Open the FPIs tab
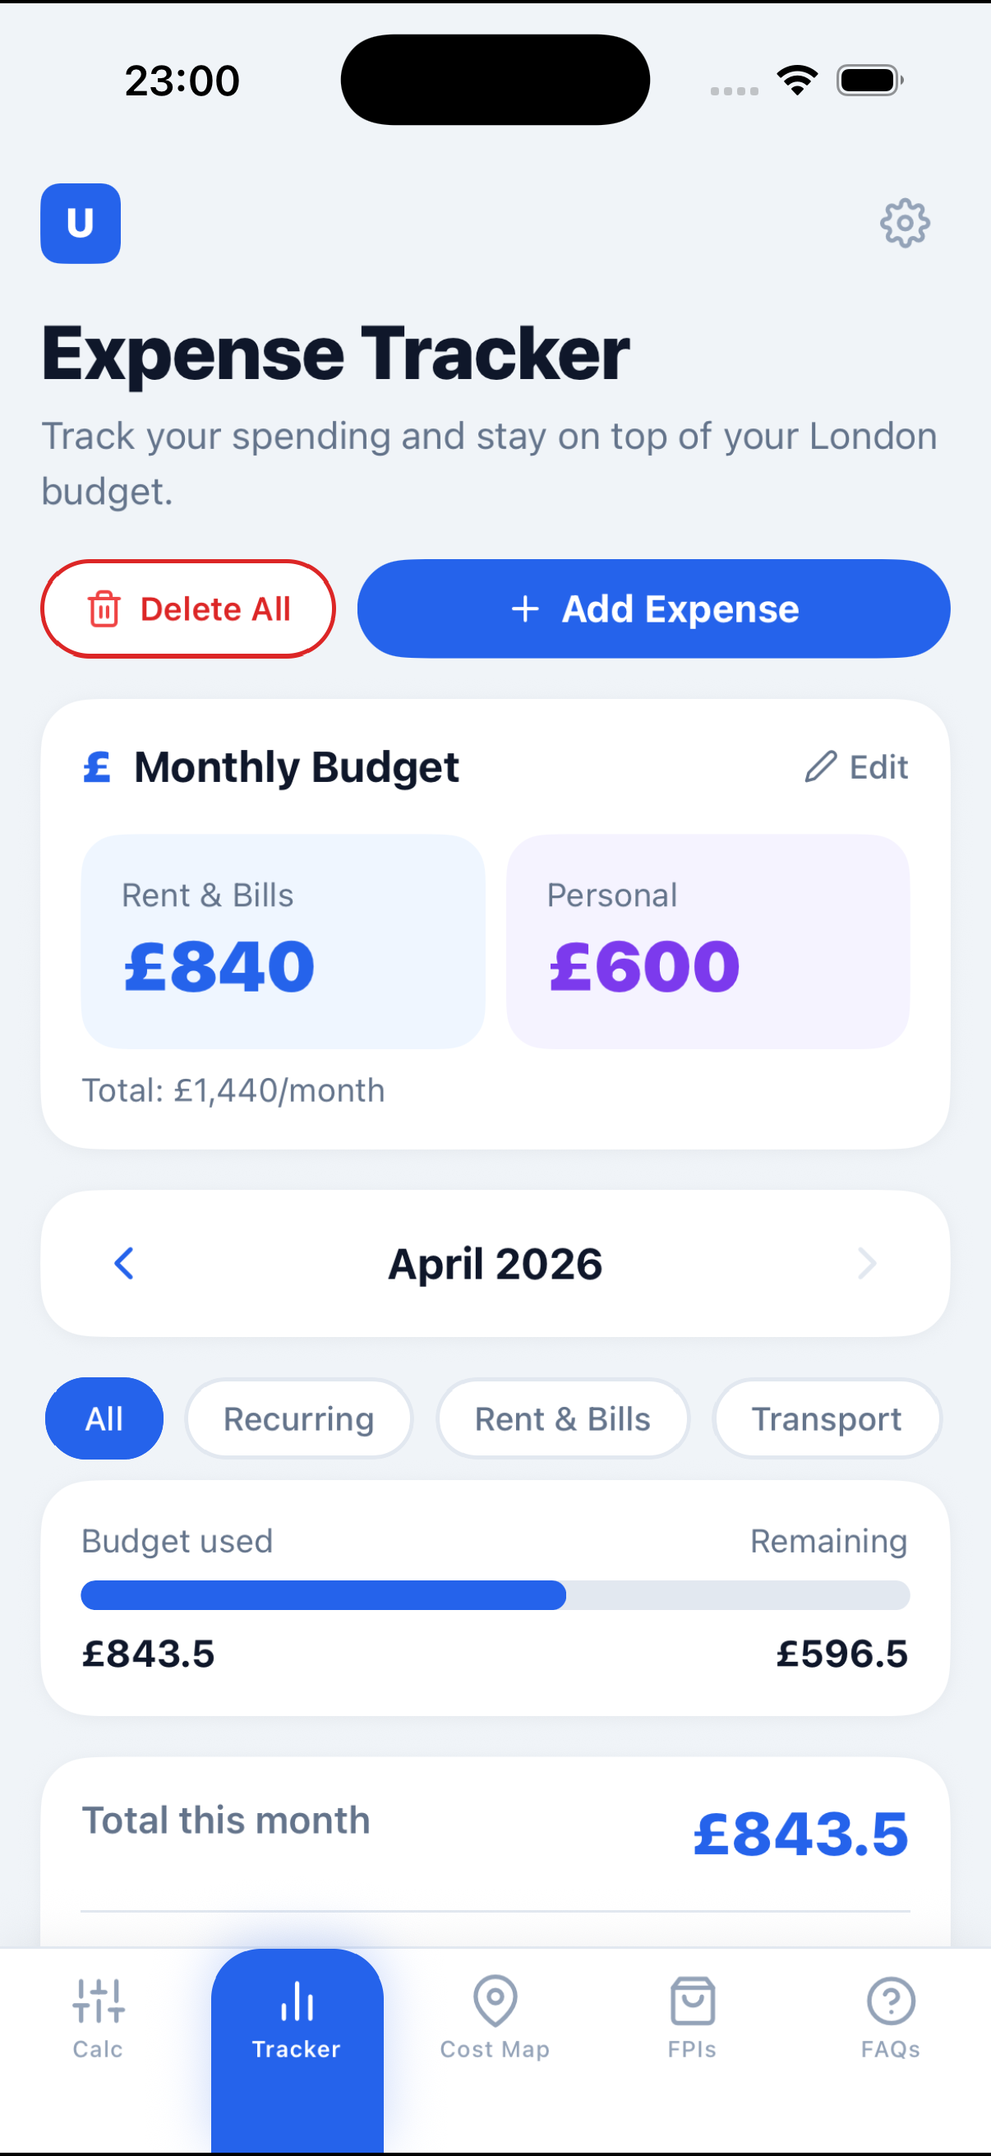Screen dimensions: 991x2156 click(693, 2017)
